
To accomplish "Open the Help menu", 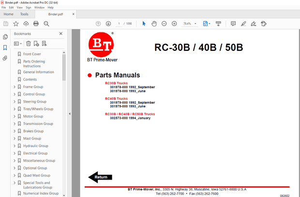I will [x=50, y=7].
